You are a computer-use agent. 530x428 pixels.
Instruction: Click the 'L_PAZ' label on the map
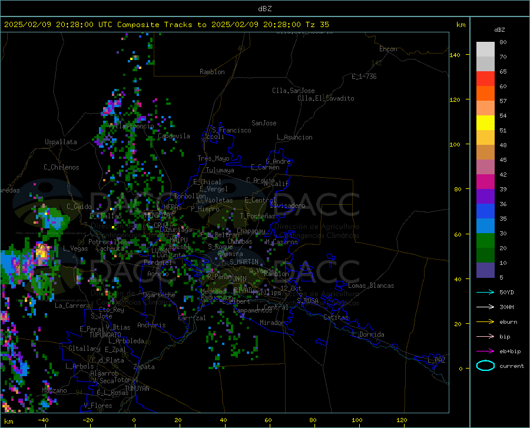click(436, 360)
